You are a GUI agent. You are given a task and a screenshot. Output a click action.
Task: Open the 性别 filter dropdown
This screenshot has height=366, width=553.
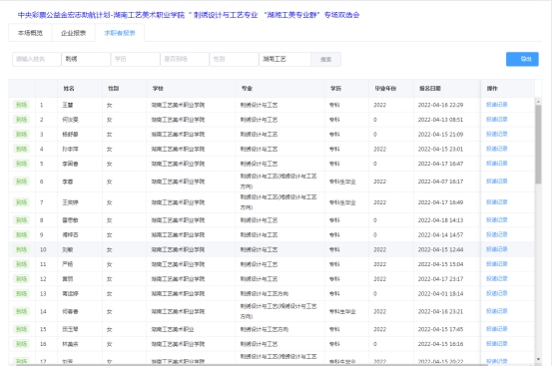pyautogui.click(x=235, y=59)
